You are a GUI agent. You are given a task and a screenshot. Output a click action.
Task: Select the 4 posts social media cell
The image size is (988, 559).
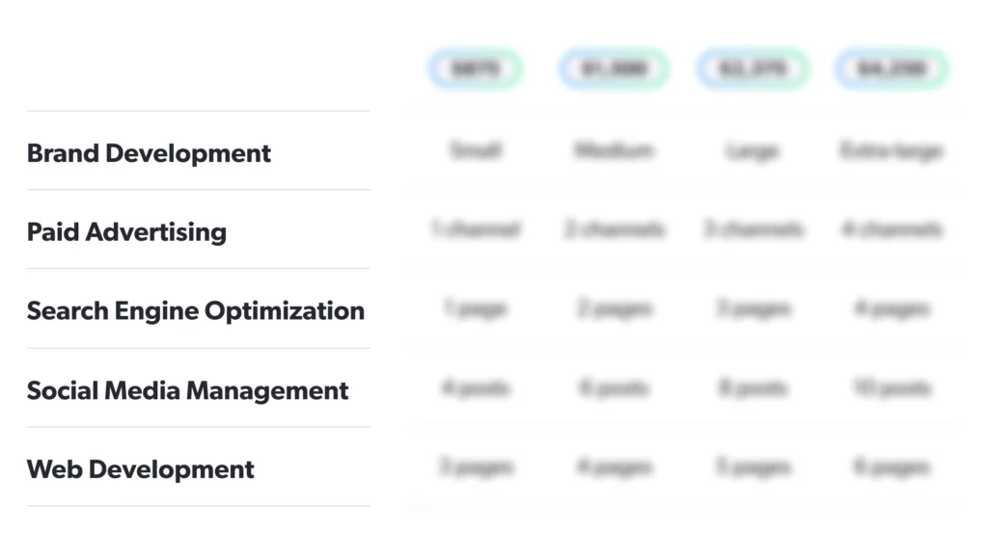tap(476, 387)
